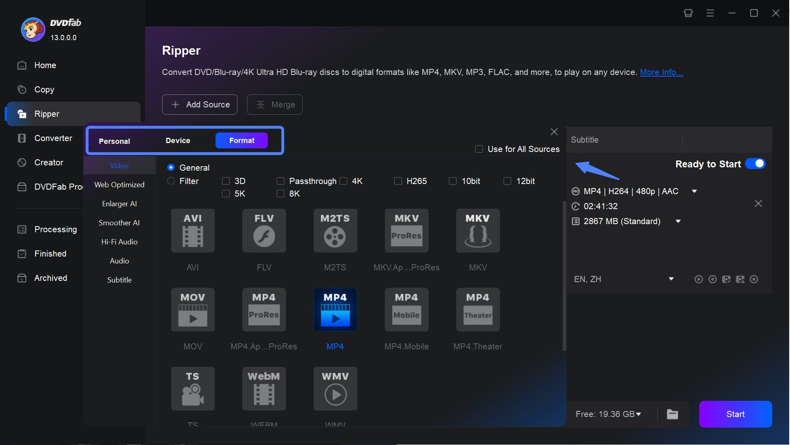Screen dimensions: 790x445
Task: Enable the H265 checkbox
Action: coord(397,181)
